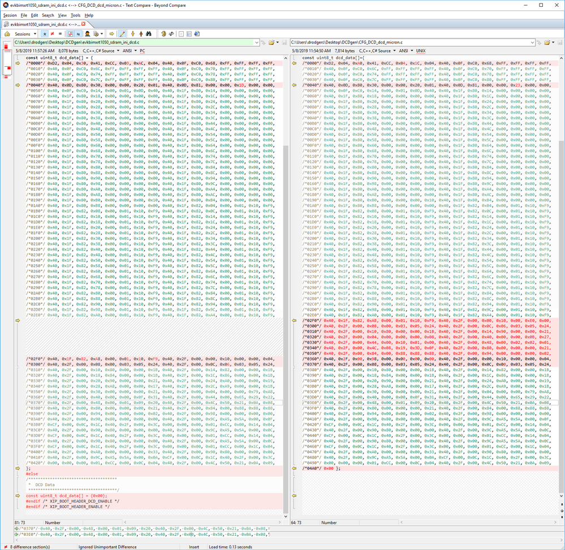Expand the File Formats dropdown arrow

(102, 34)
